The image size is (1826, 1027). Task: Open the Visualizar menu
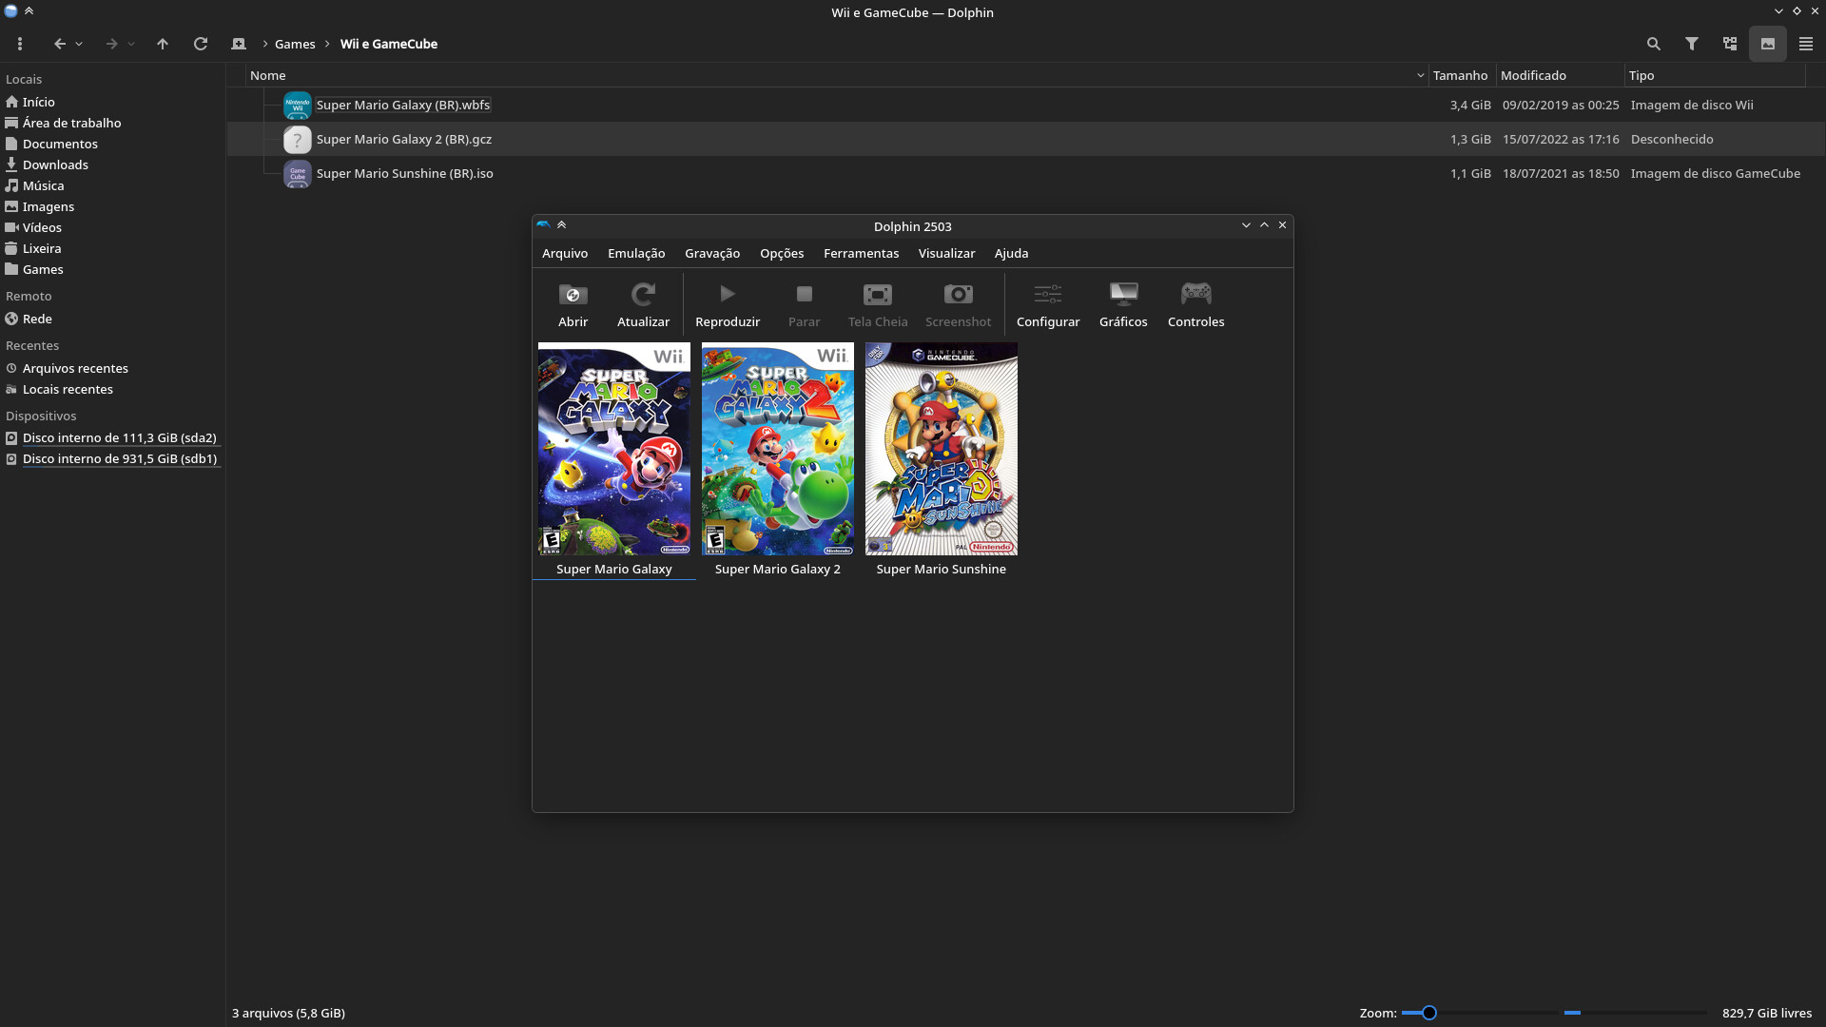coord(946,254)
